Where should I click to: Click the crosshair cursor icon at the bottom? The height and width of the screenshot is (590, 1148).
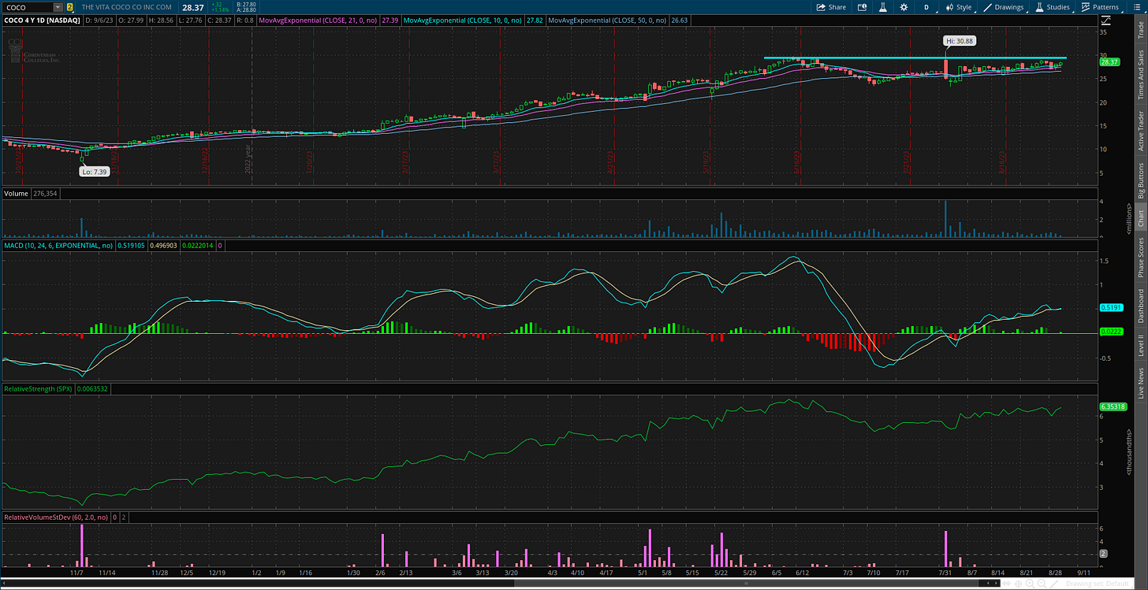coord(1018,584)
